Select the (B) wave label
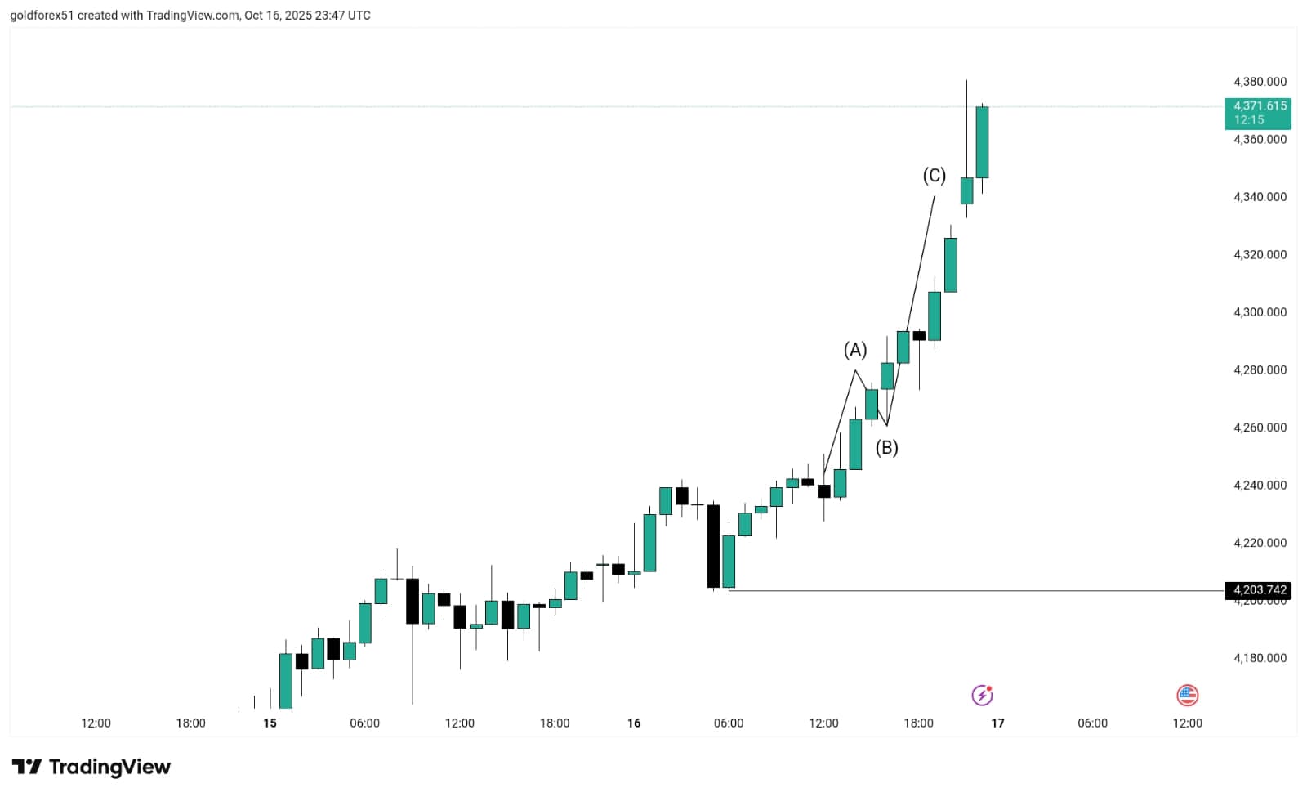 tap(886, 447)
